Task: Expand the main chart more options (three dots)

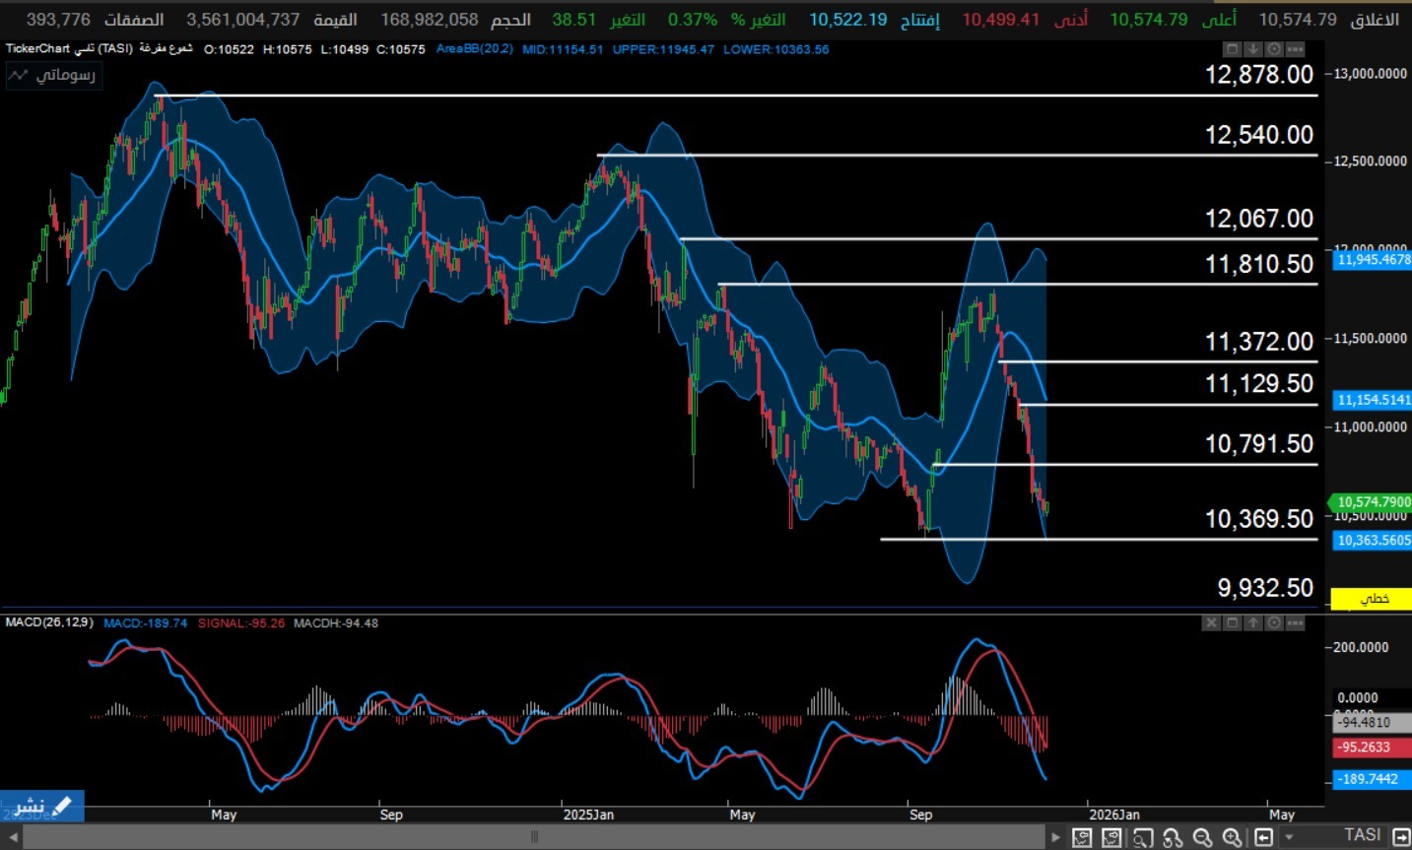Action: click(1296, 49)
